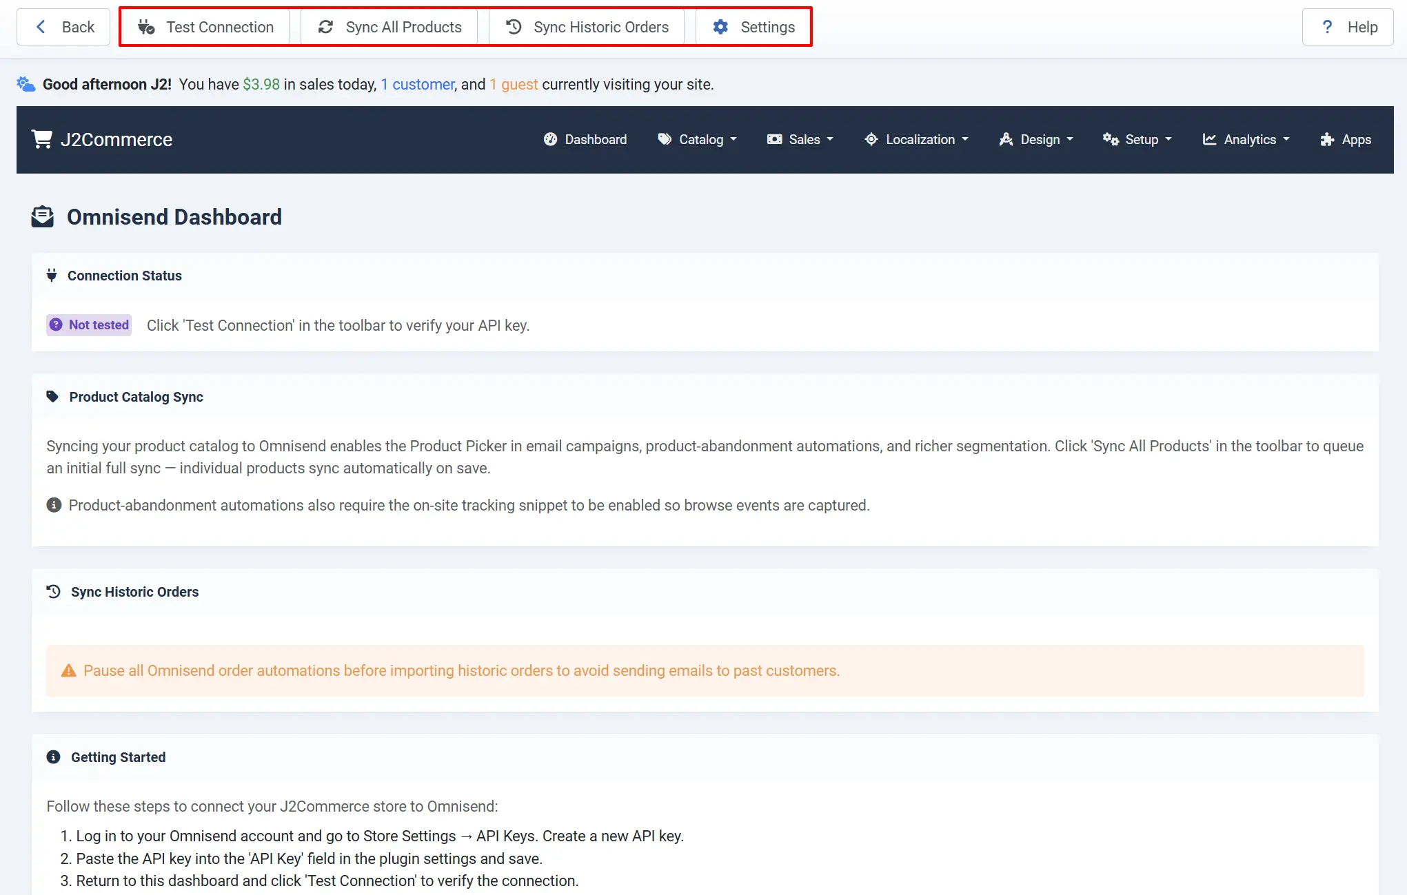This screenshot has height=895, width=1407.
Task: Click the Getting Started info icon
Action: pos(54,757)
